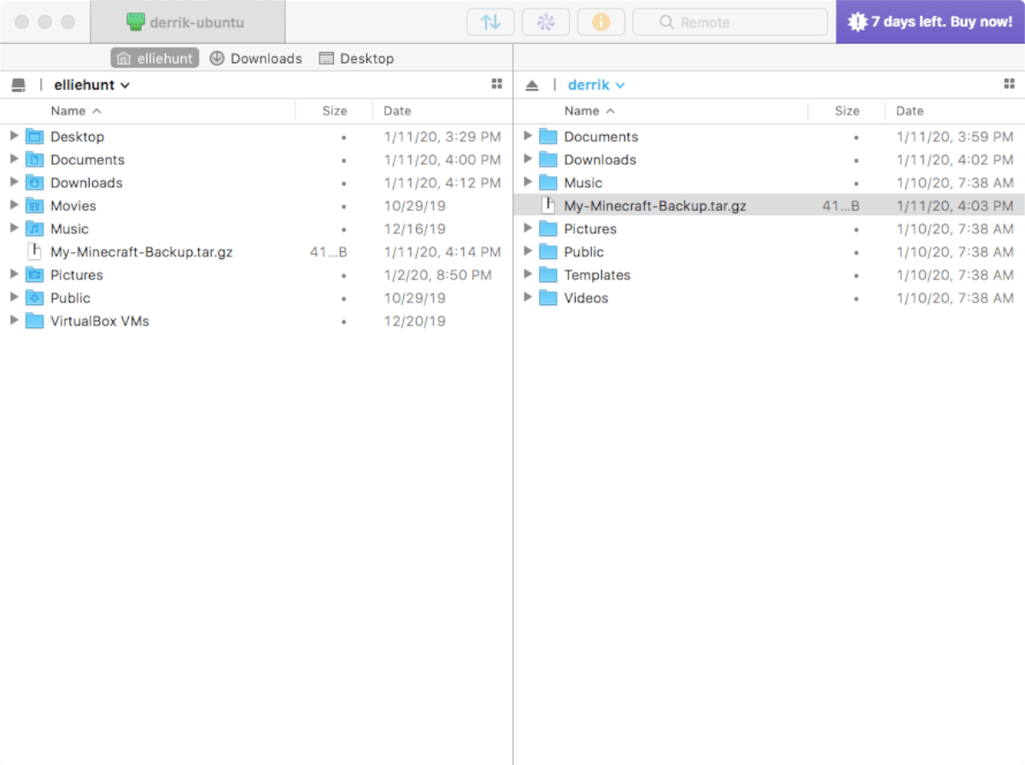Click the local computer drive icon
Screen dimensions: 1025x765
[x=18, y=85]
